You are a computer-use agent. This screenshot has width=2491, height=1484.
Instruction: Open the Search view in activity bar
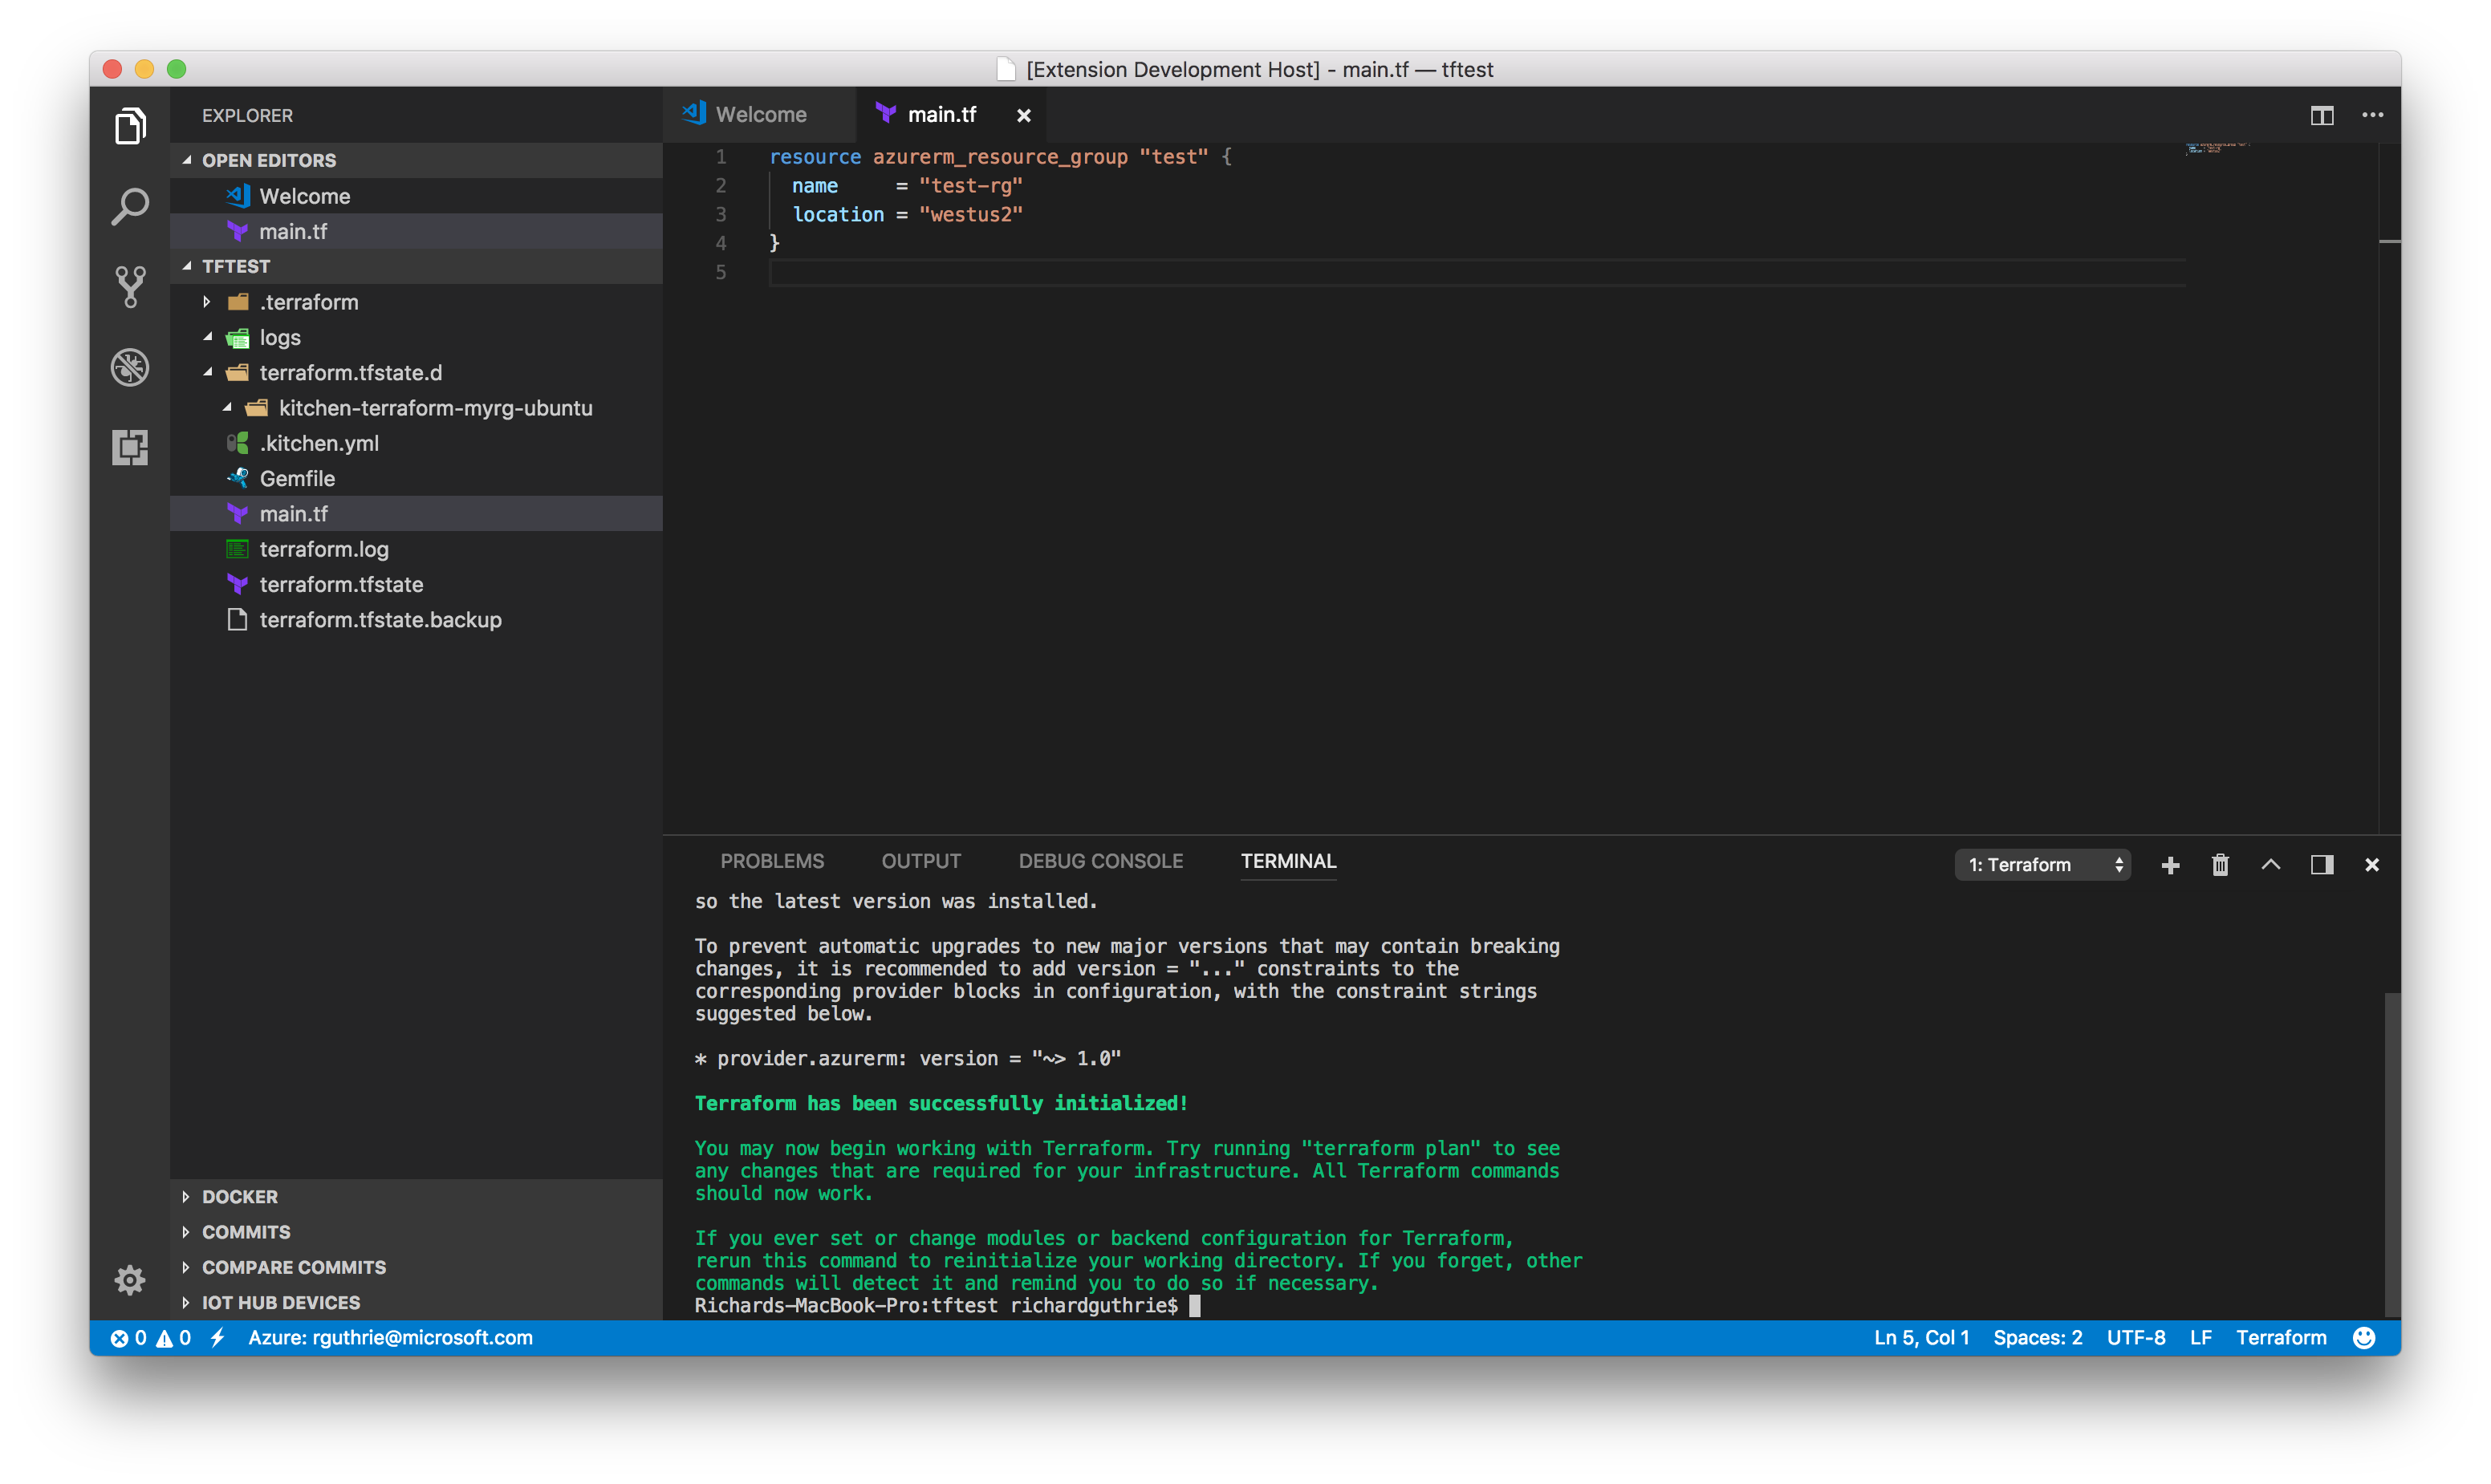130,207
